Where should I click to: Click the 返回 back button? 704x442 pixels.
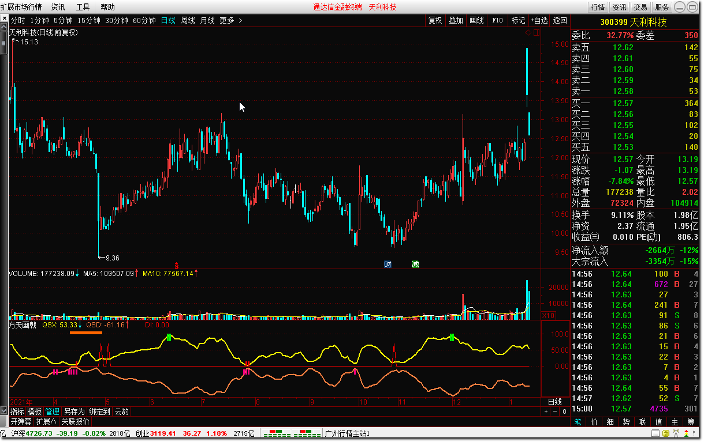coord(560,20)
